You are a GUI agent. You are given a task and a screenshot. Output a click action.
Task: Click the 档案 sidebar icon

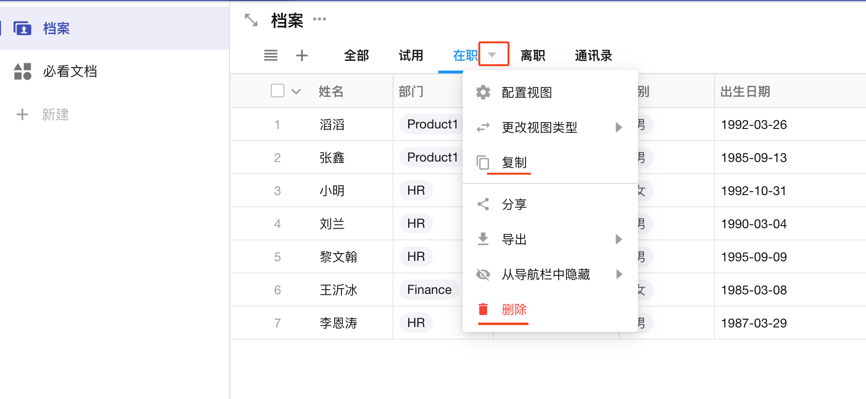[x=22, y=29]
